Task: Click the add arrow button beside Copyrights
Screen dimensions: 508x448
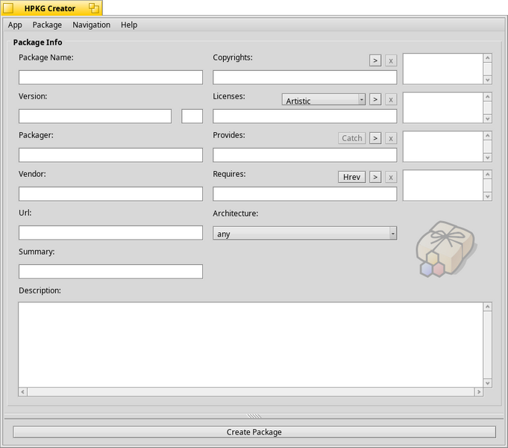Action: point(375,60)
